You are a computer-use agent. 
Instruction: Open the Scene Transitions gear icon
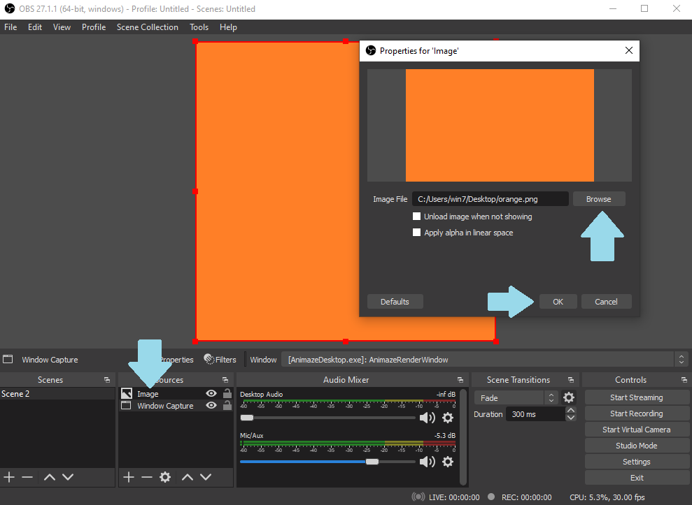(x=568, y=397)
